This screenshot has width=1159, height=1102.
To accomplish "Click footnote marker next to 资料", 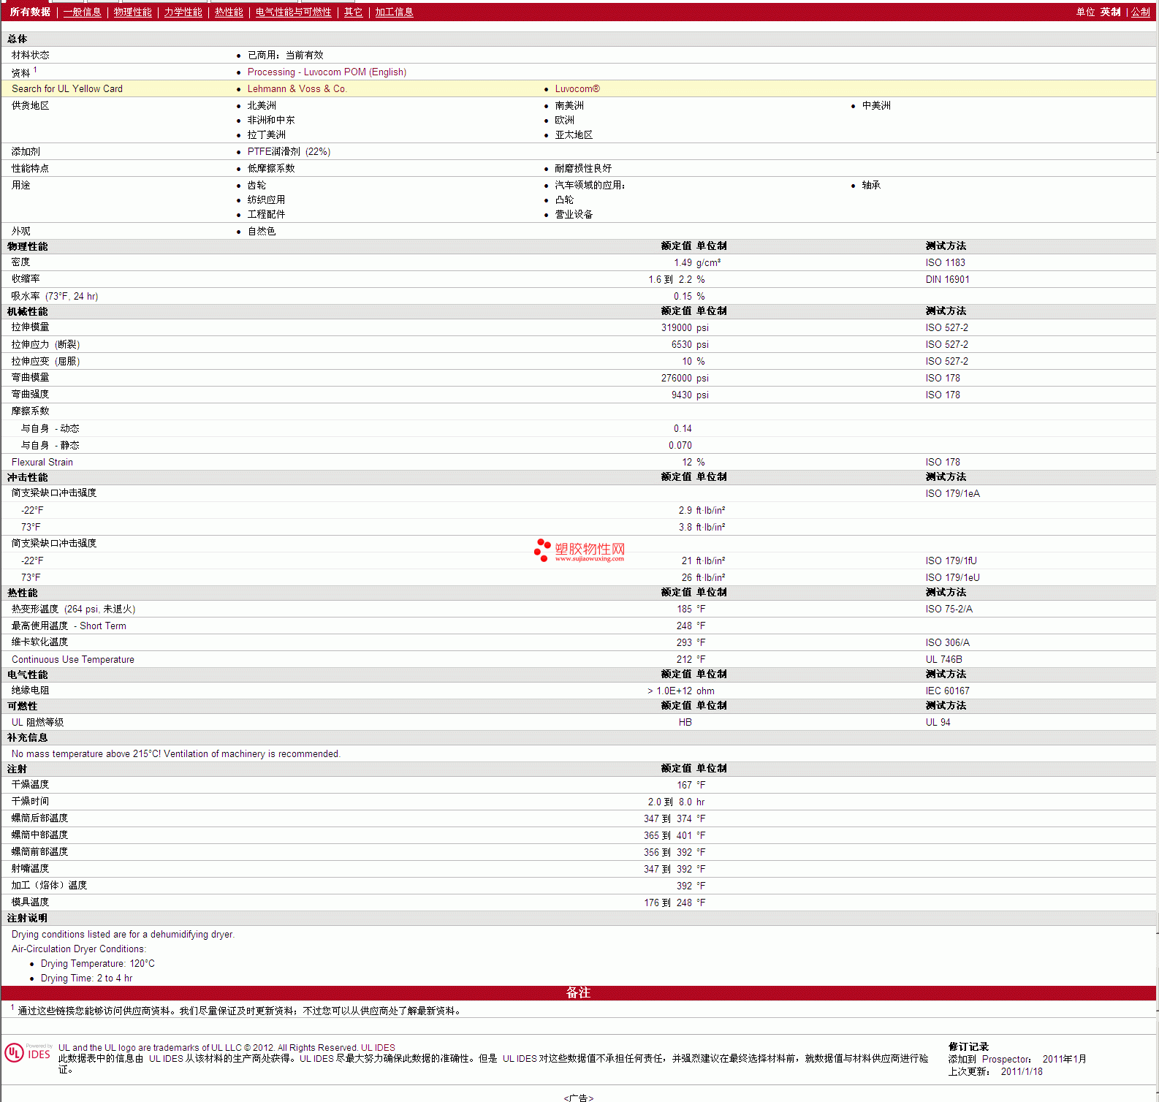I will [35, 70].
